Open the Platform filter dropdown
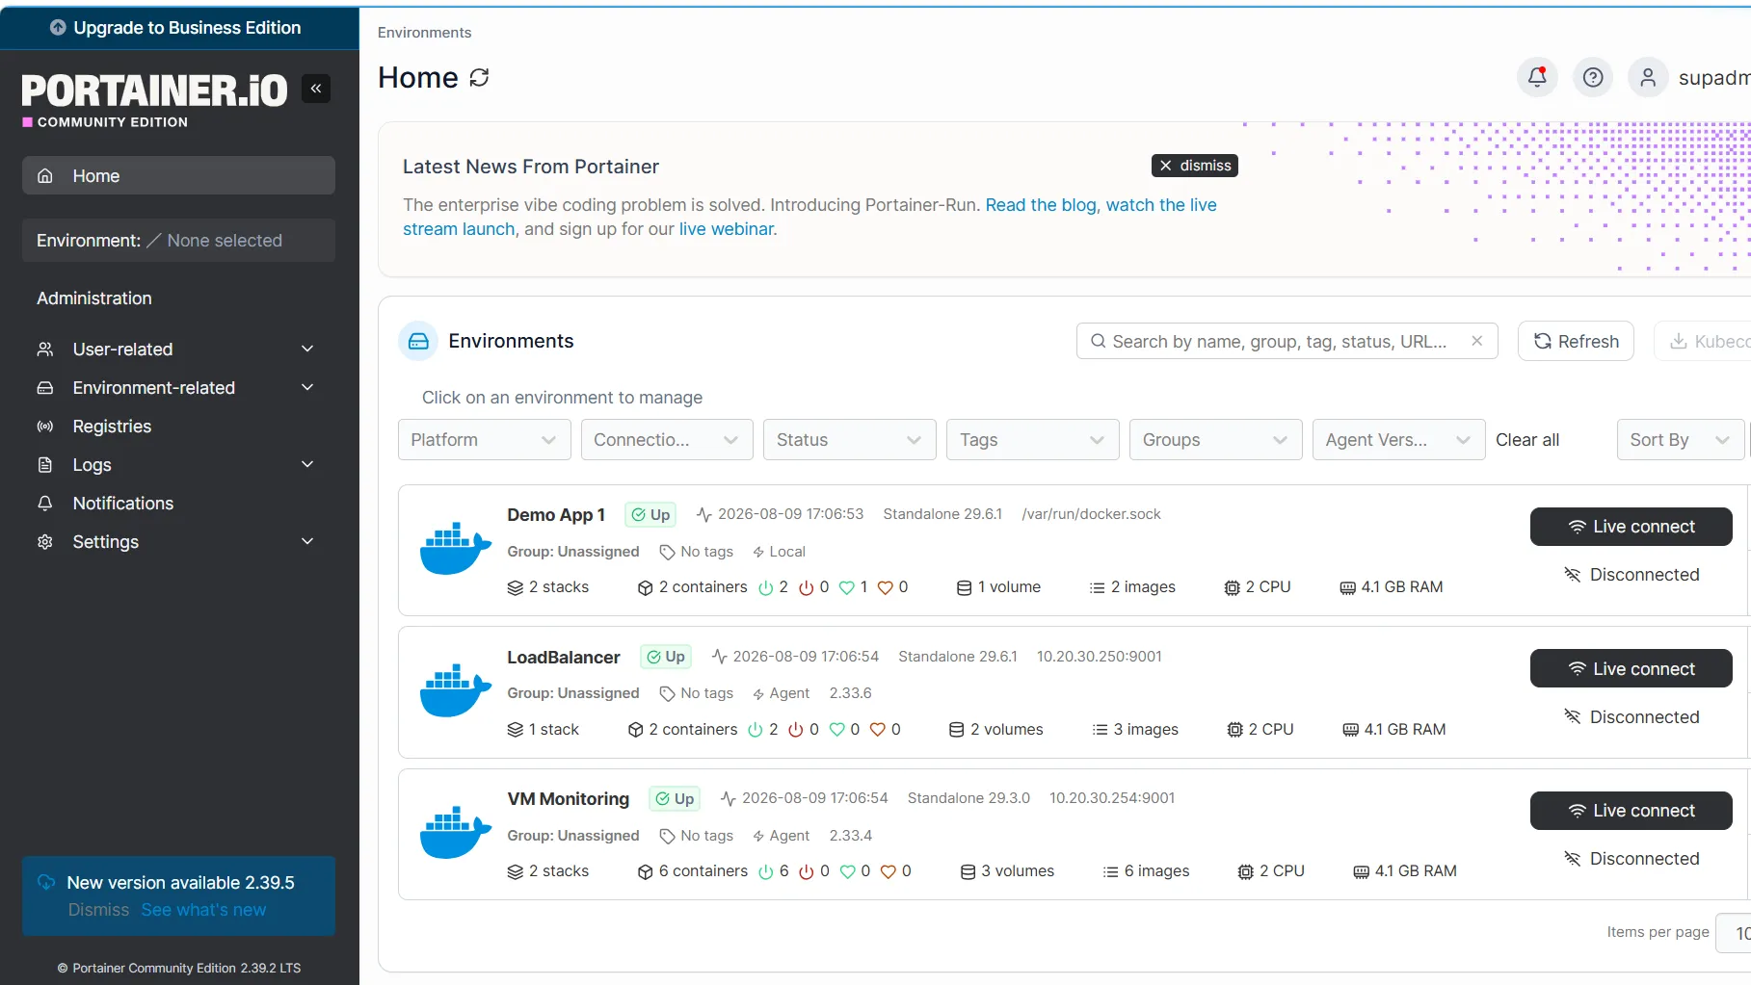 (x=485, y=440)
